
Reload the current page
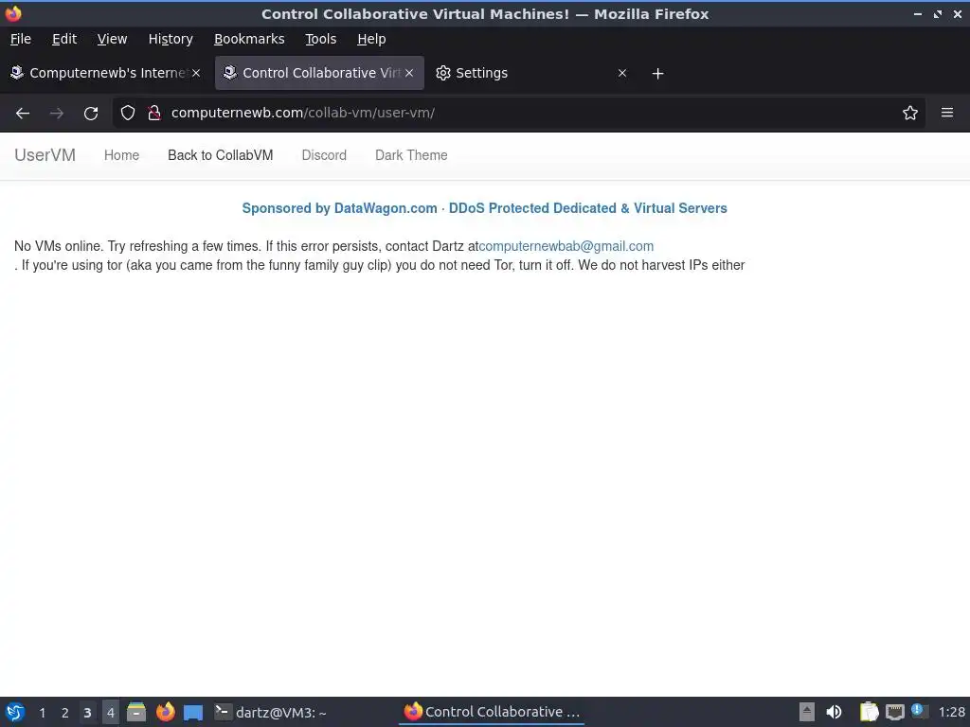tap(91, 114)
